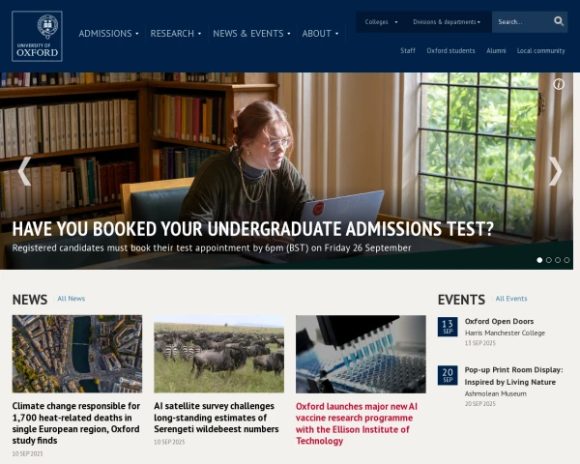Open Divisions & departments dropdown
Screen dimensions: 580x464
447,22
